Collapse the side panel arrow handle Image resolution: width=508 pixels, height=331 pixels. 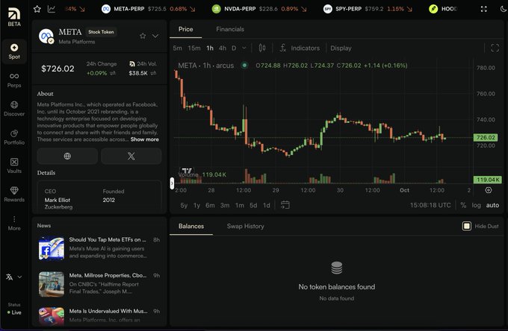(172, 183)
